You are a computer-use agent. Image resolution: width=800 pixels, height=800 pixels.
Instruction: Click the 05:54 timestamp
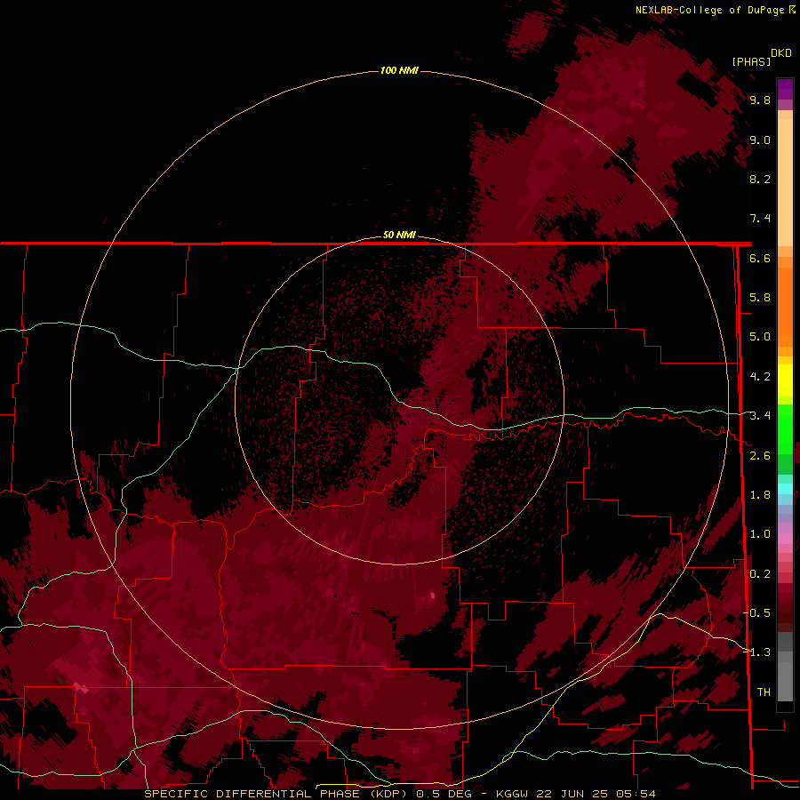click(x=636, y=794)
